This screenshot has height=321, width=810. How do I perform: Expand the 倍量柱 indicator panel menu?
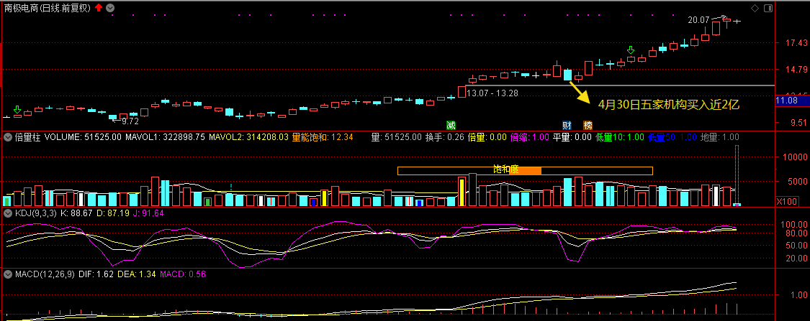(8, 138)
